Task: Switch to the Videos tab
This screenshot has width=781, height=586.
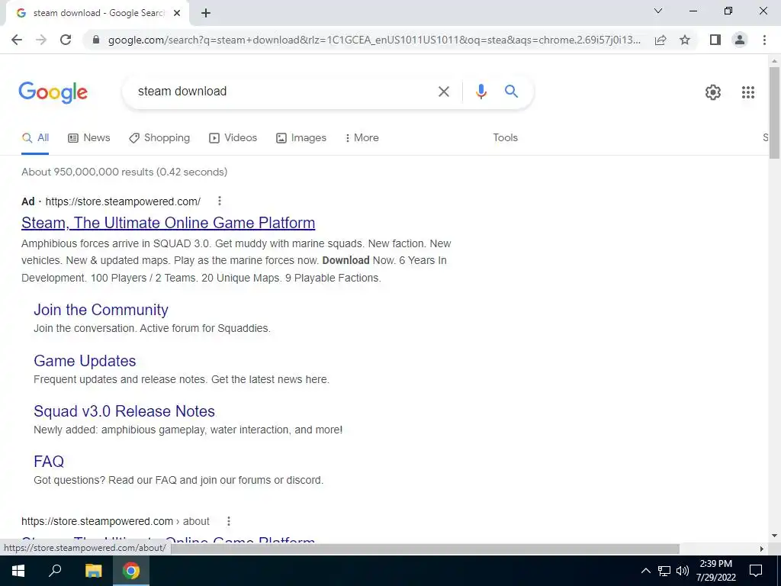Action: [x=233, y=138]
